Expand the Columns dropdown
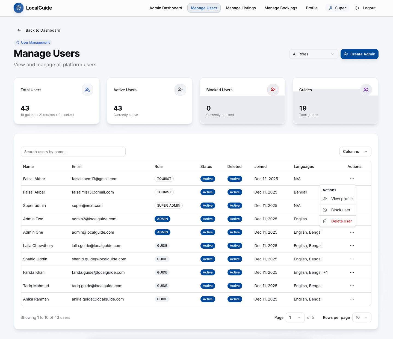Viewport: 393px width, 339px height. (x=355, y=151)
